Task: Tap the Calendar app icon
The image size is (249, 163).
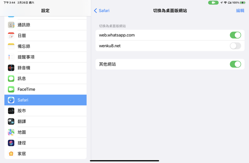Action: (11, 35)
